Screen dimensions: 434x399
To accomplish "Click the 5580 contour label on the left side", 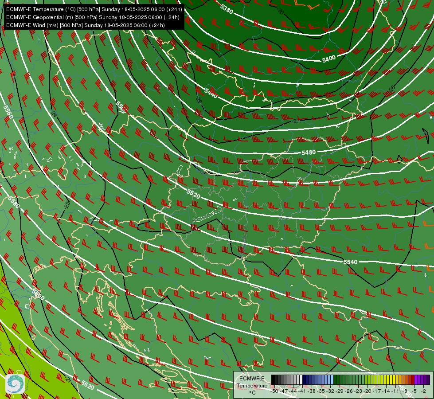I will pyautogui.click(x=14, y=203).
